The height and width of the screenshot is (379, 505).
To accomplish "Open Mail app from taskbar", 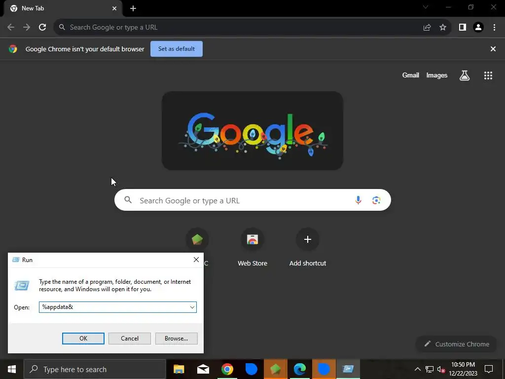I will (x=203, y=369).
